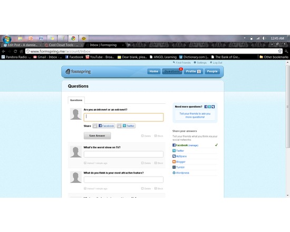Click the page scrollbar down arrow
This screenshot has height=232, width=290.
tap(287, 196)
